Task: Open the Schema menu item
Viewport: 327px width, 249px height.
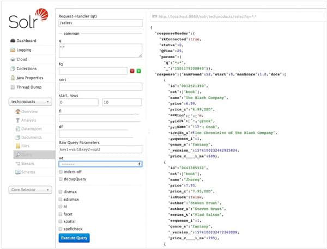Action: 27,171
